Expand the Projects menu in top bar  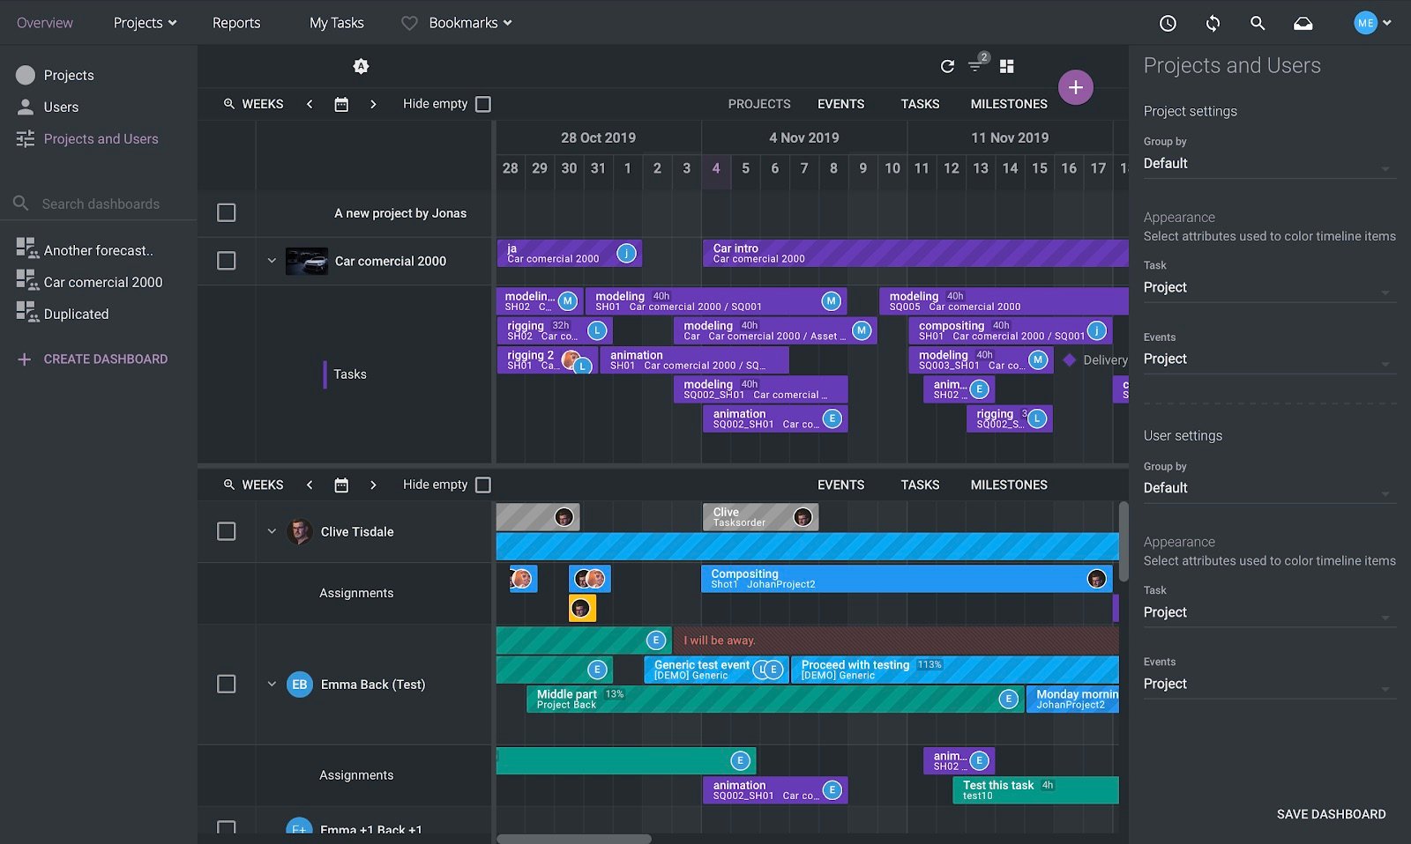145,23
